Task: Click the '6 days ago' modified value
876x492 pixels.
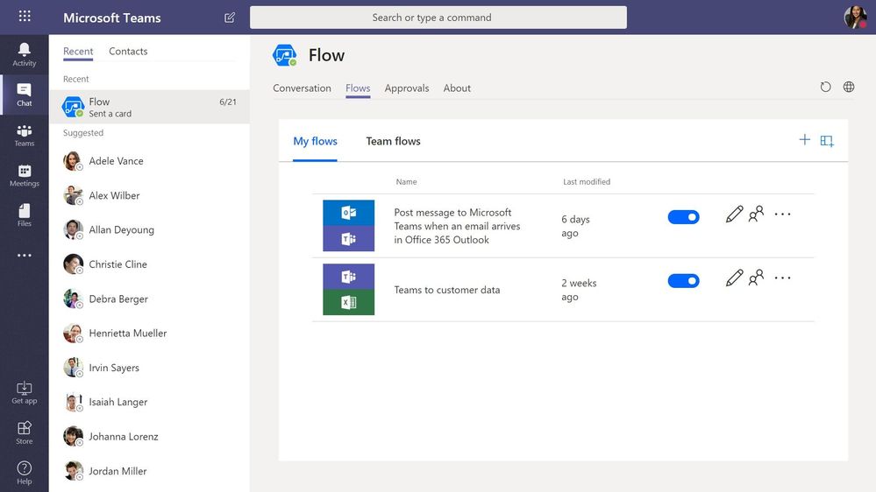Action: [575, 226]
